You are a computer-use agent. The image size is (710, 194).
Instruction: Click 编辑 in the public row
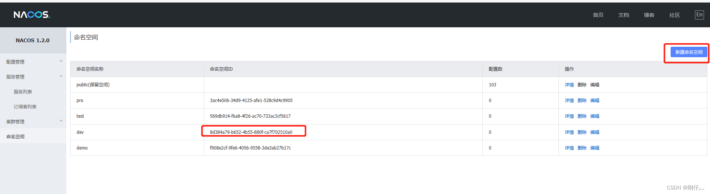click(x=594, y=85)
